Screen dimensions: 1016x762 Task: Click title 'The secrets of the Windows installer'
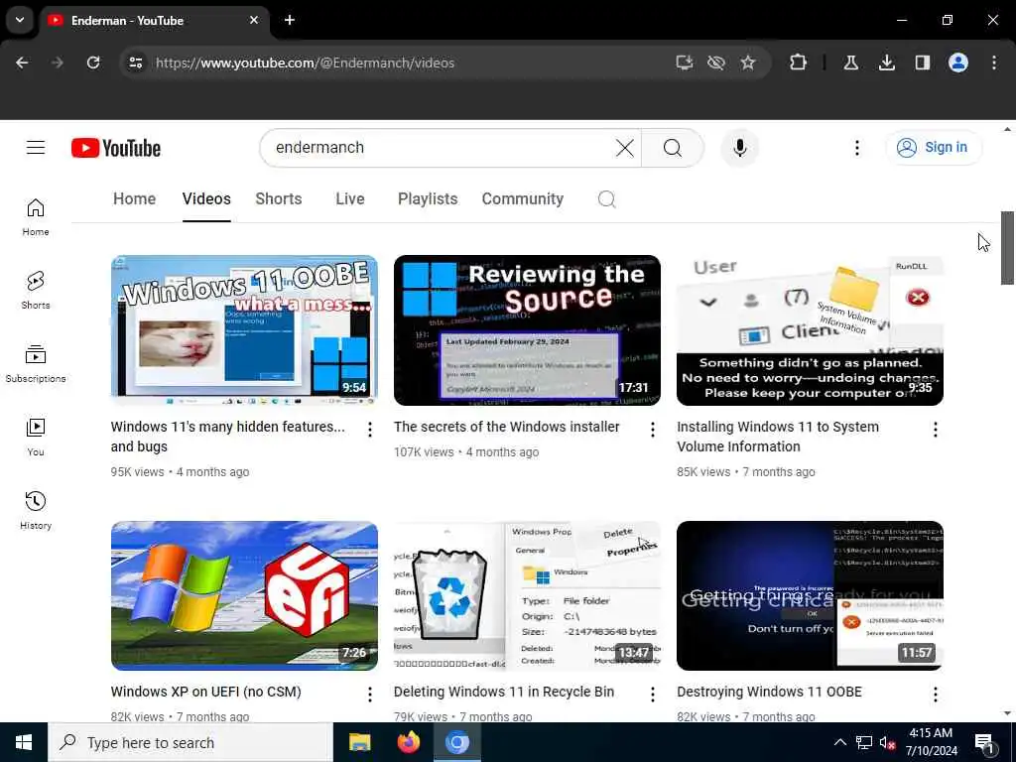506,427
